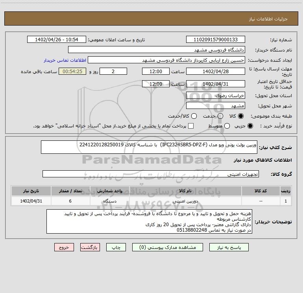
Task: Select the کالا/خدمت radio button
Action: pyautogui.click(x=194, y=116)
